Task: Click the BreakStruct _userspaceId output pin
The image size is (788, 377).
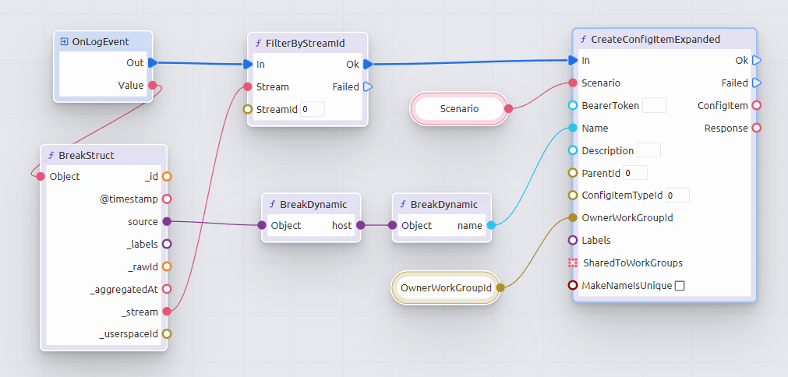Action: pos(166,334)
